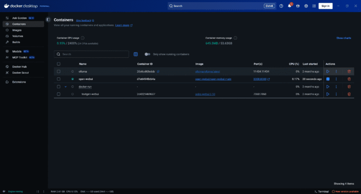Open MCP Toolkit in the sidebar
The height and width of the screenshot is (194, 361).
(x=23, y=57)
